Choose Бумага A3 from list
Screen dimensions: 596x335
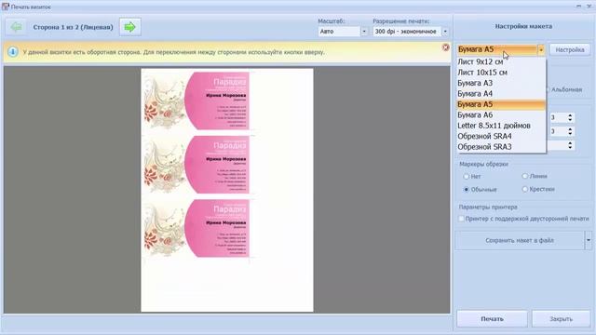point(501,83)
